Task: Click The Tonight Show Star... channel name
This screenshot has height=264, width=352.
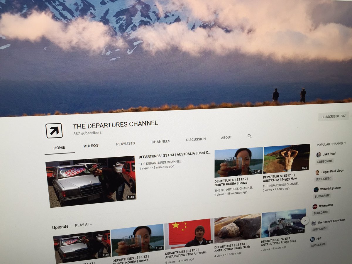Action: point(332,221)
